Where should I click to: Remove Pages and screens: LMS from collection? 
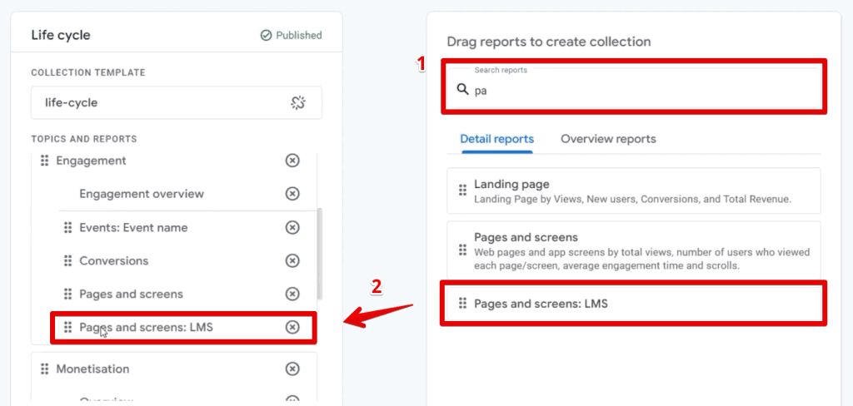pos(292,327)
